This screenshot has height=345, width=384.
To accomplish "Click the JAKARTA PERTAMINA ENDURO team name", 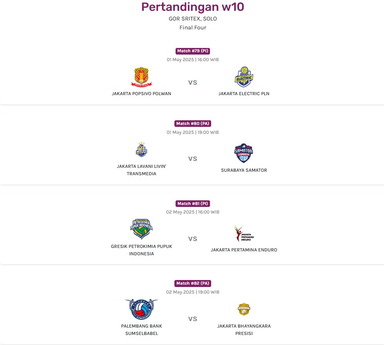I will (x=244, y=250).
